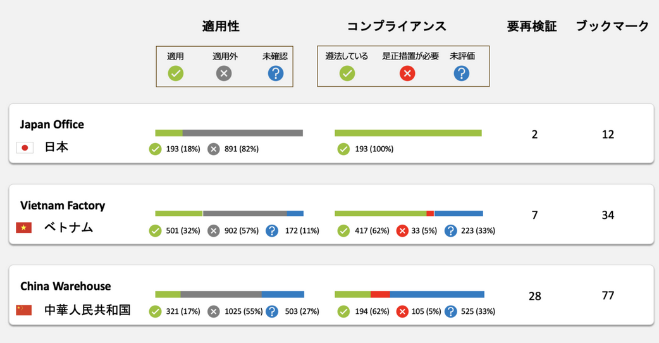This screenshot has height=343, width=659.
Task: Click the 要再検証 column header
Action: point(532,27)
